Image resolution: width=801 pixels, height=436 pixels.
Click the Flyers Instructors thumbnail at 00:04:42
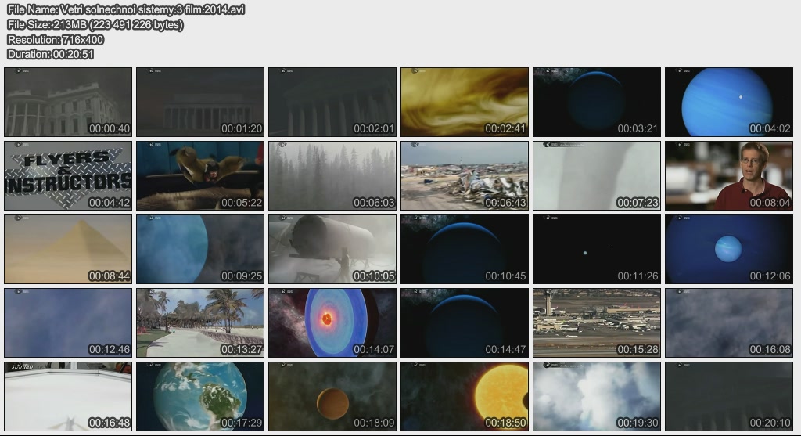click(x=68, y=175)
